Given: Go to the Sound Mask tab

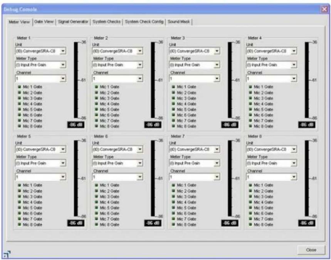Looking at the screenshot, I should click(x=179, y=22).
